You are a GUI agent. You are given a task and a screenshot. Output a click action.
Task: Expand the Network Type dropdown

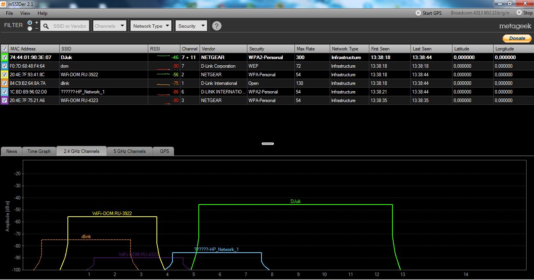[x=151, y=26]
